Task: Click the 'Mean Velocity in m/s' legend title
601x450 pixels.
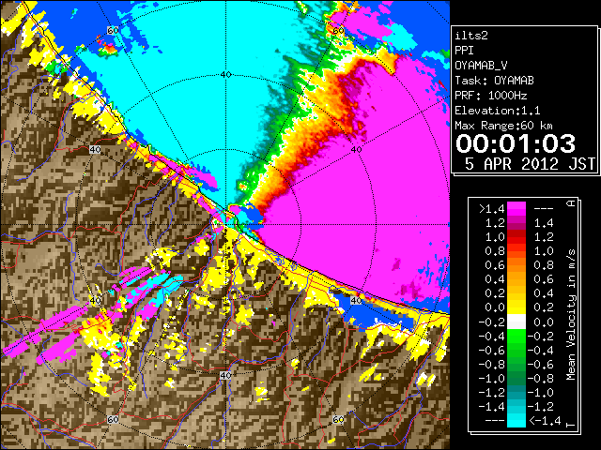Action: coord(571,315)
